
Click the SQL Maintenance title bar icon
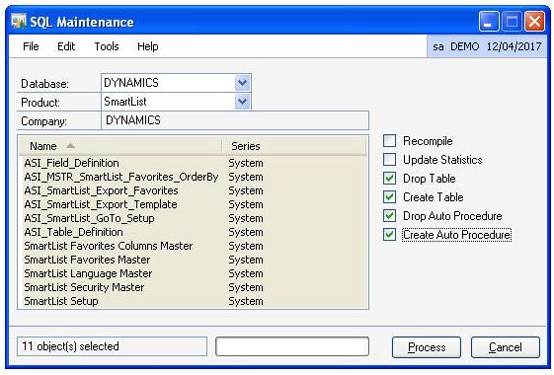coord(19,21)
